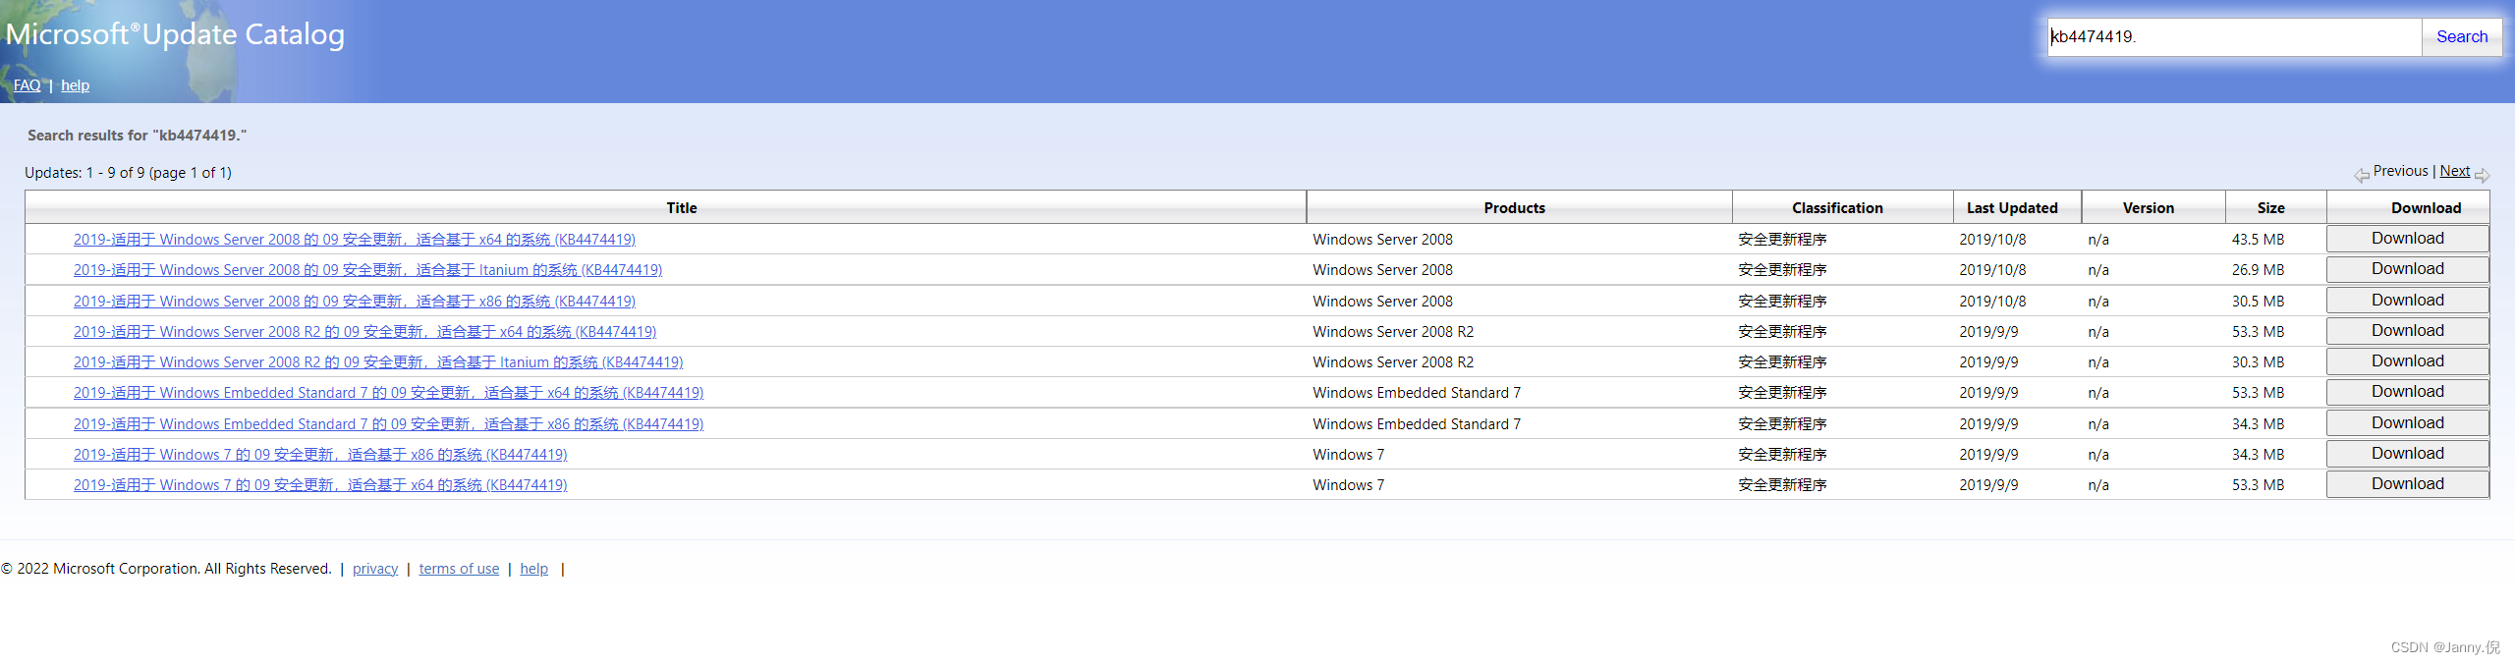Select the copyright 2022 Microsoft Corporation text

pyautogui.click(x=166, y=569)
